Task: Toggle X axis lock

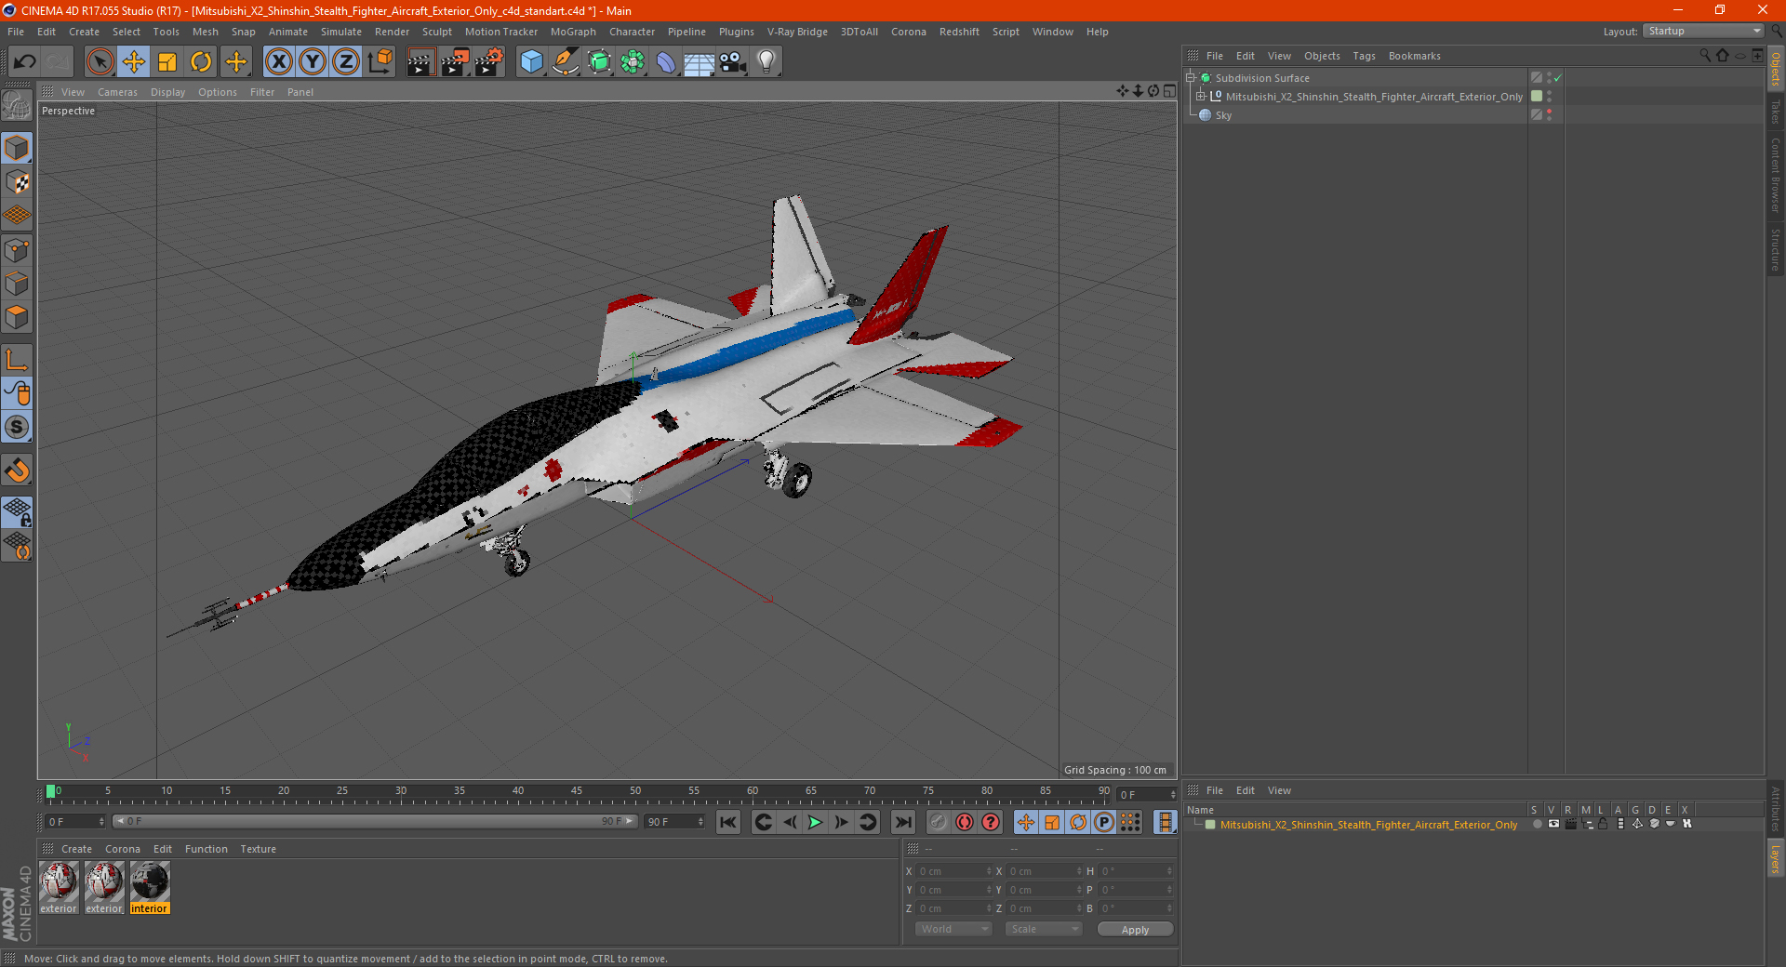Action: tap(278, 62)
